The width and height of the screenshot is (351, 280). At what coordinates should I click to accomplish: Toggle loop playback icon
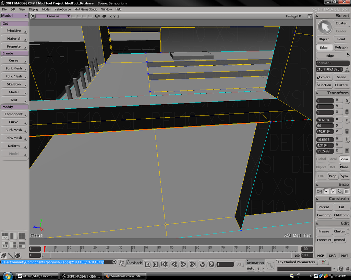tap(202, 264)
